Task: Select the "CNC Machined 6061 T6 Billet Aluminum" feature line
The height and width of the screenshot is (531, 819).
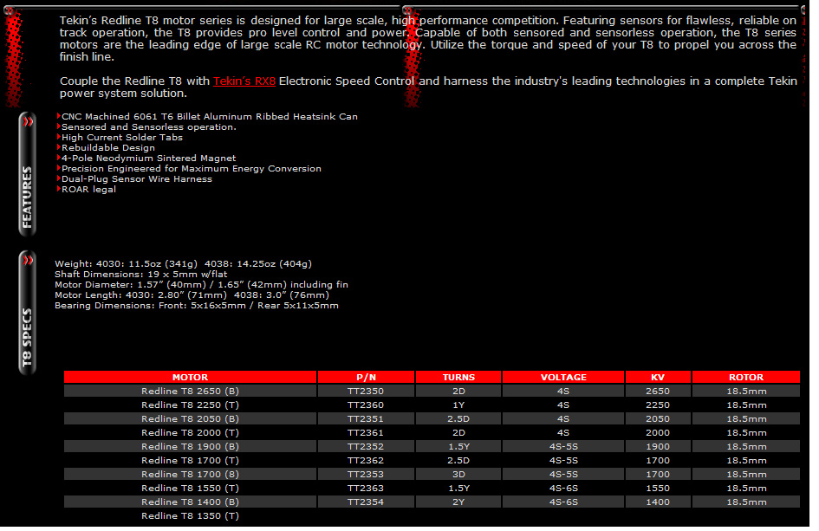Action: point(210,116)
